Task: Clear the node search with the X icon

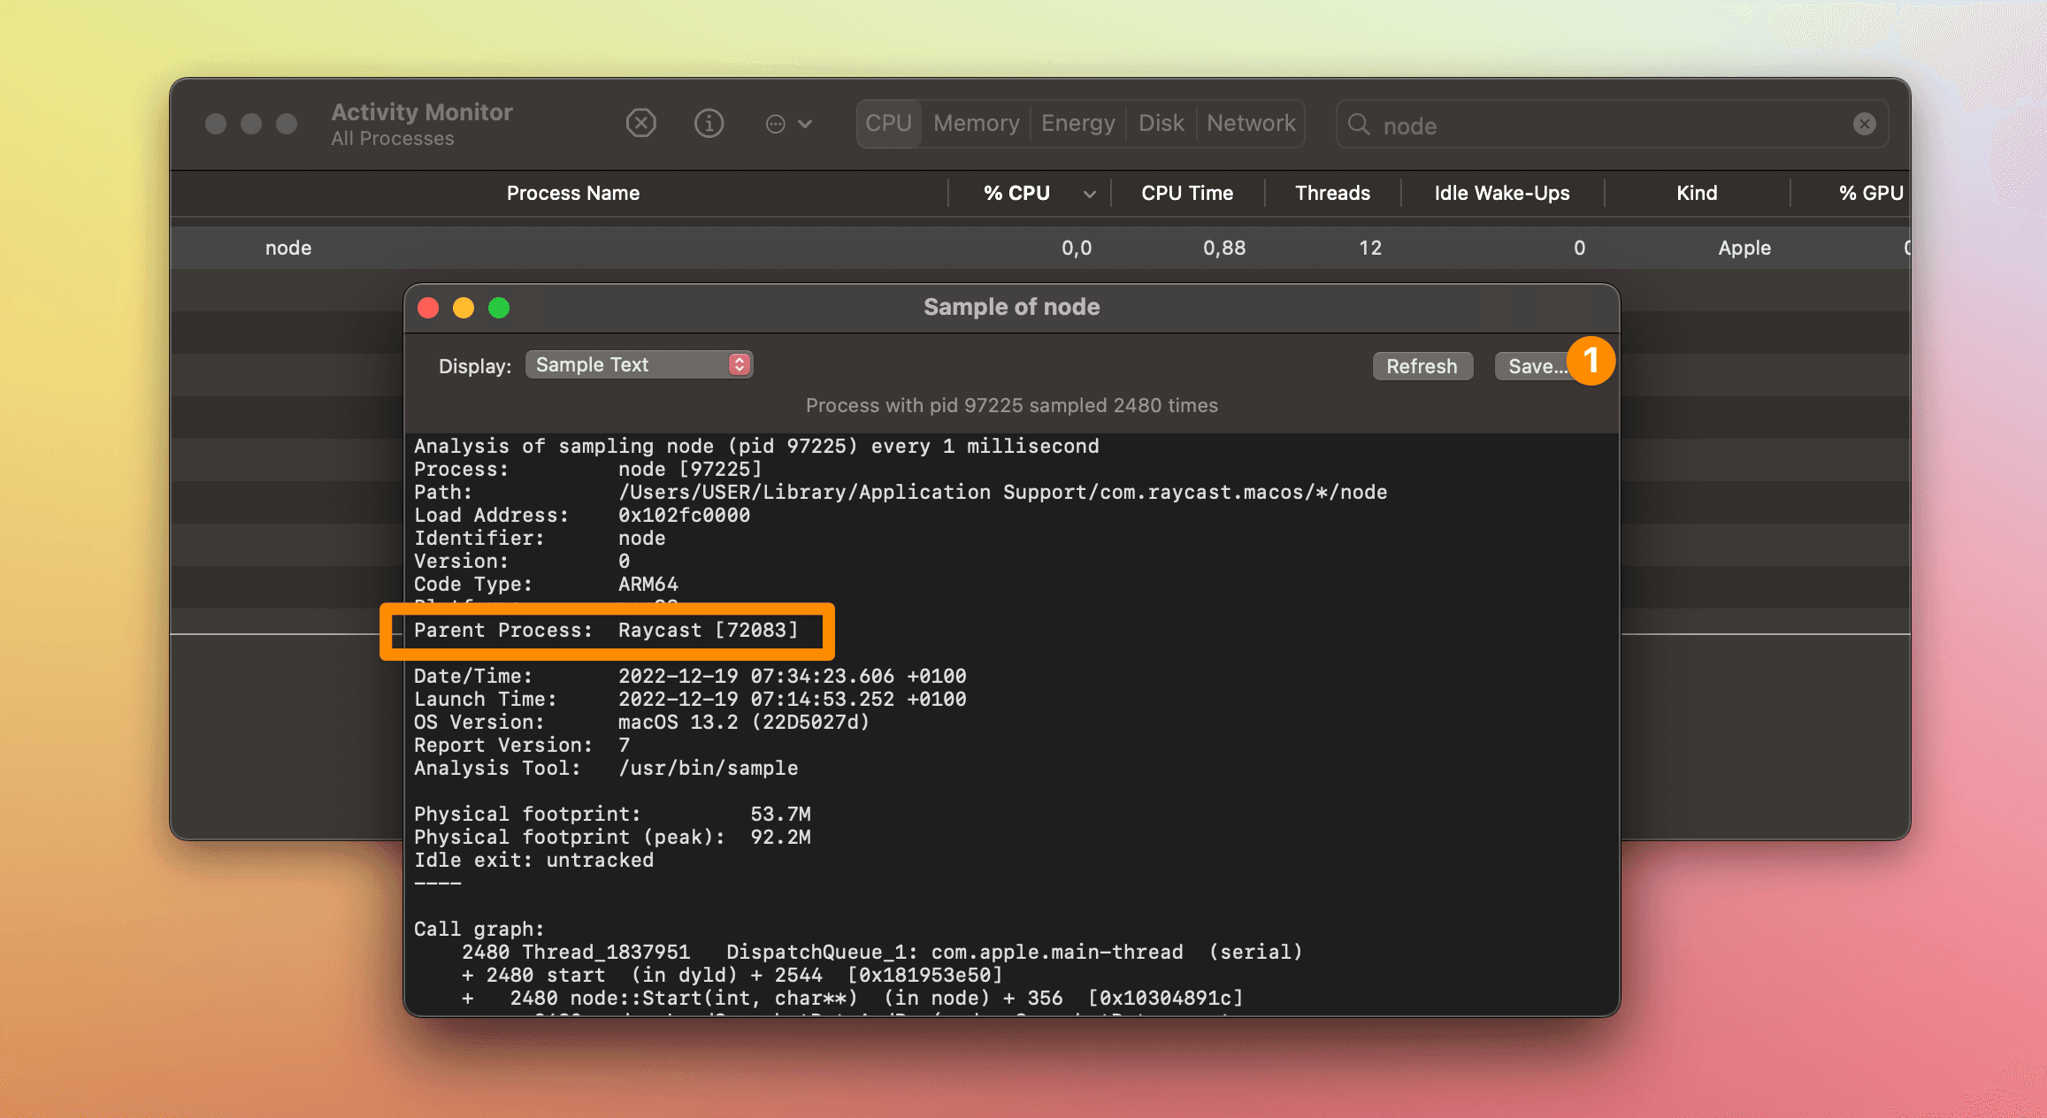Action: point(1864,124)
